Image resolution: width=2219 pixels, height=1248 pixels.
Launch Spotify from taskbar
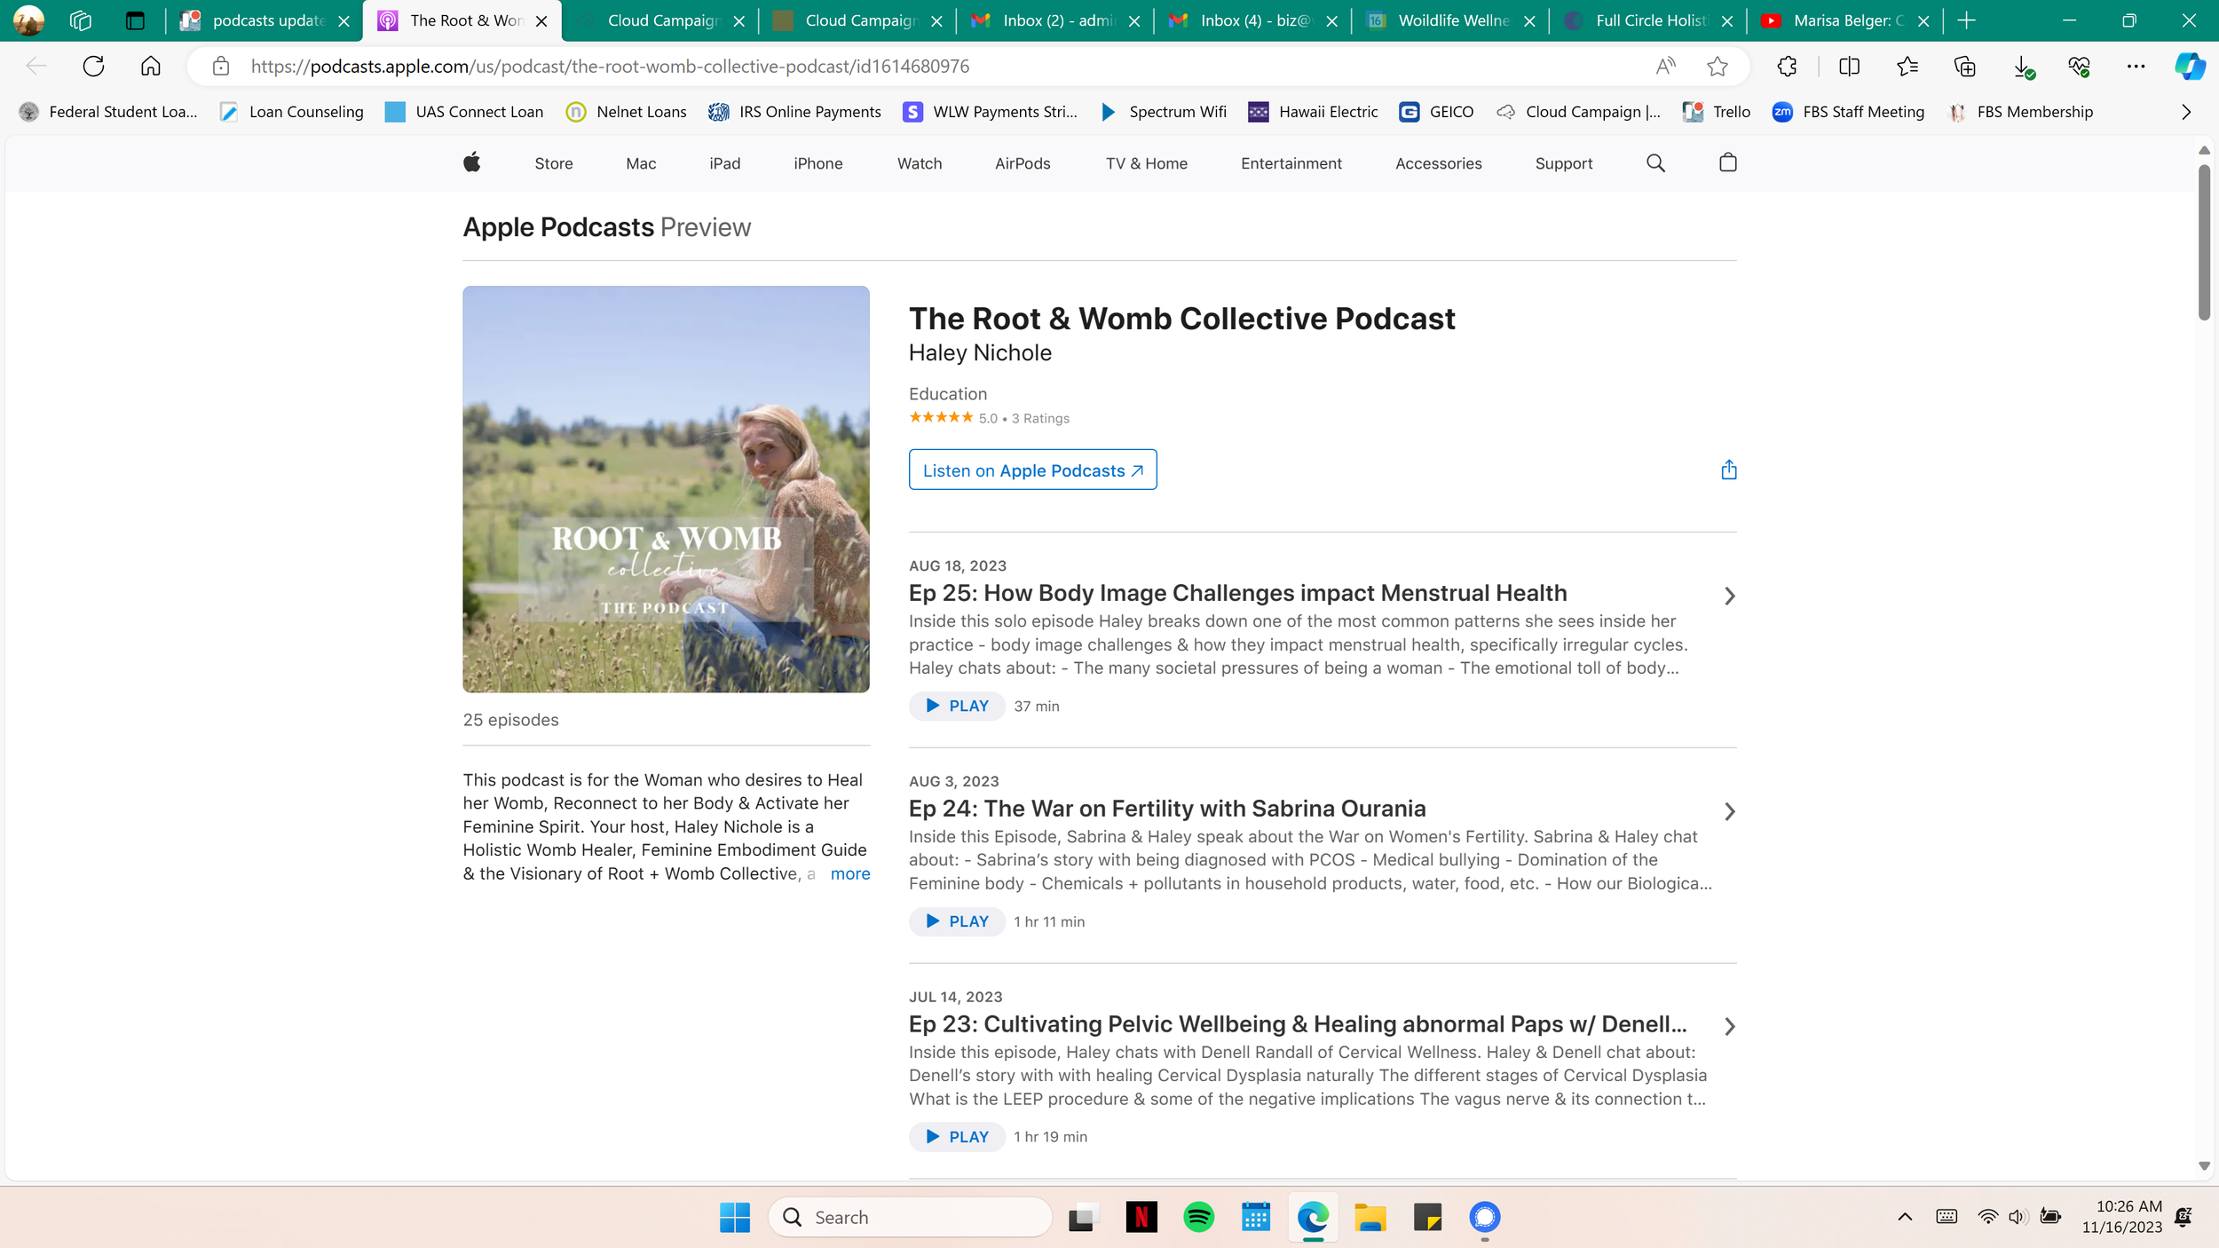[x=1198, y=1217]
